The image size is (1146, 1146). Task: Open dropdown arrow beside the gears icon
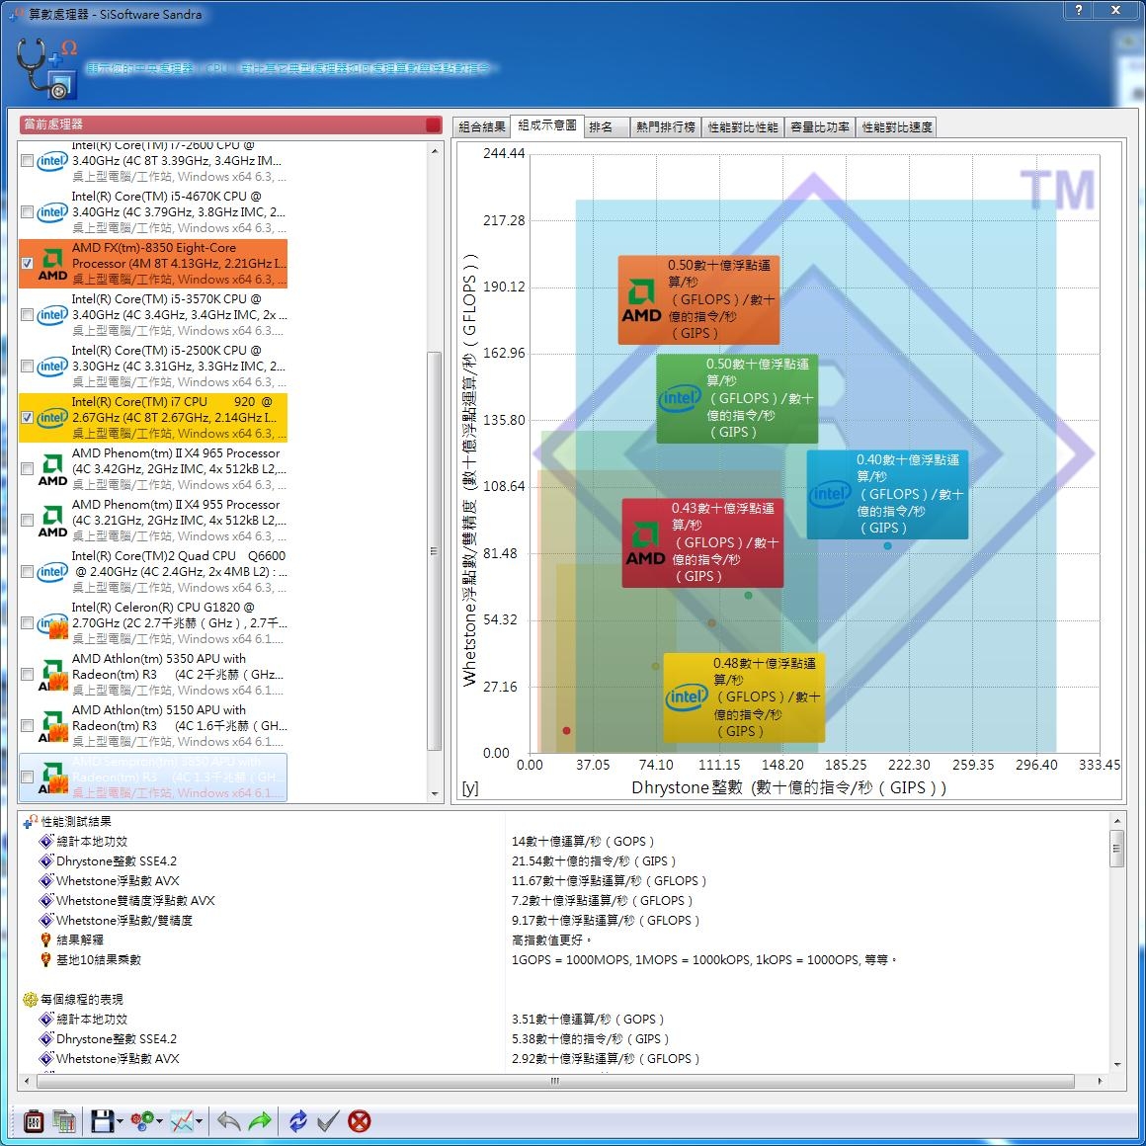pyautogui.click(x=159, y=1121)
